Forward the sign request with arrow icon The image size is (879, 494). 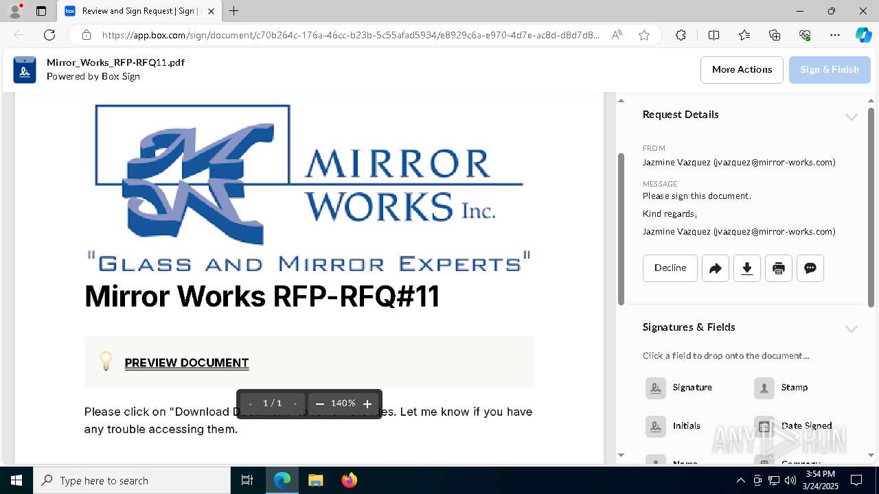pos(715,268)
